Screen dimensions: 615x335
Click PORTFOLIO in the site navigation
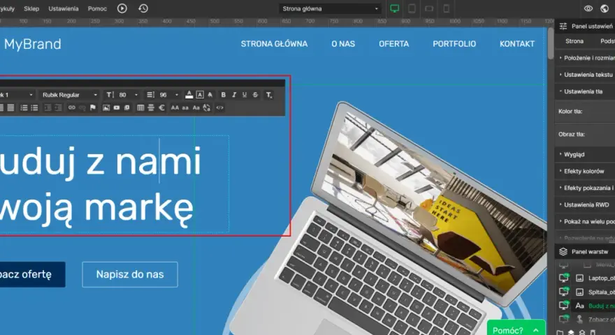[454, 44]
